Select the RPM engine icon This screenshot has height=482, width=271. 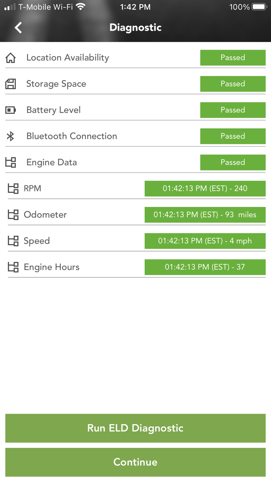(13, 189)
